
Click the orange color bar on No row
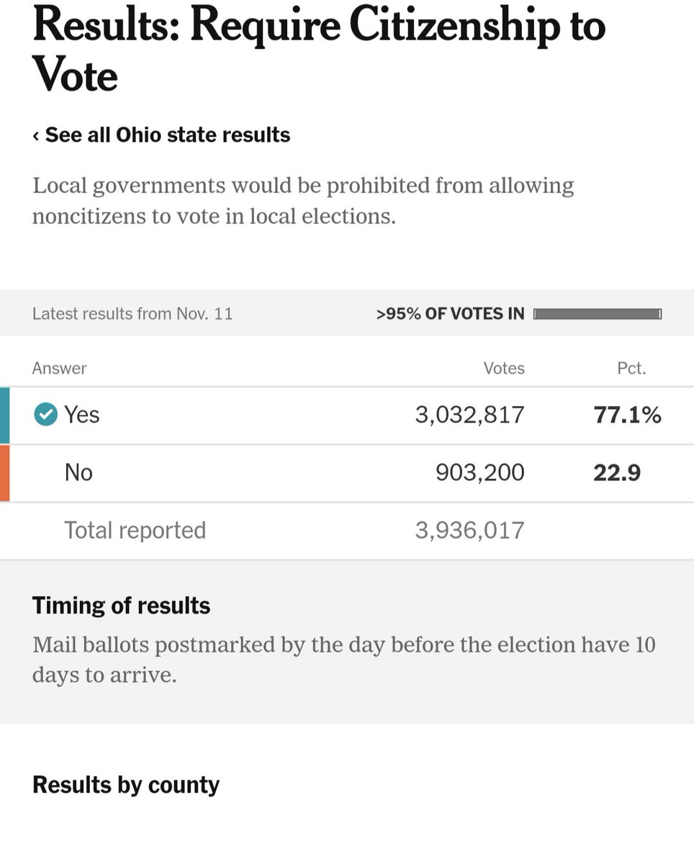[x=4, y=472]
